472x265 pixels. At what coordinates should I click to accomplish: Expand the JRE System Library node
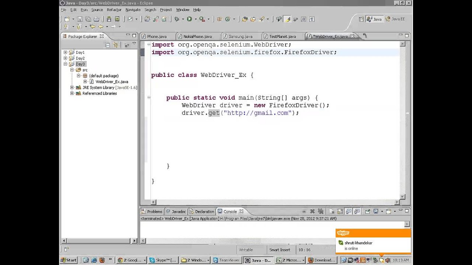click(72, 87)
